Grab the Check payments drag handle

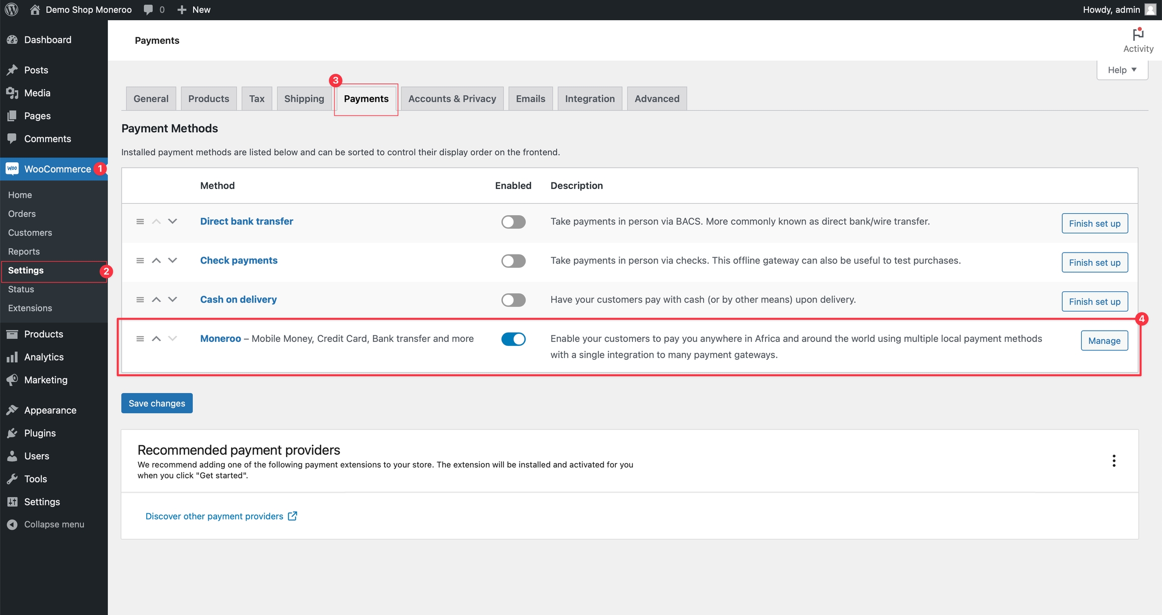point(140,261)
